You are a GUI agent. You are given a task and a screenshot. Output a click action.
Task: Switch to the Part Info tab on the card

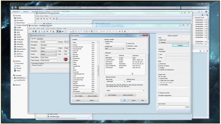[x=34, y=39]
